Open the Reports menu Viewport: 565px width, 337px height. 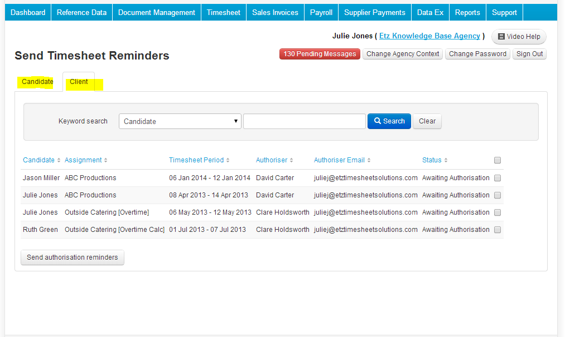click(467, 13)
